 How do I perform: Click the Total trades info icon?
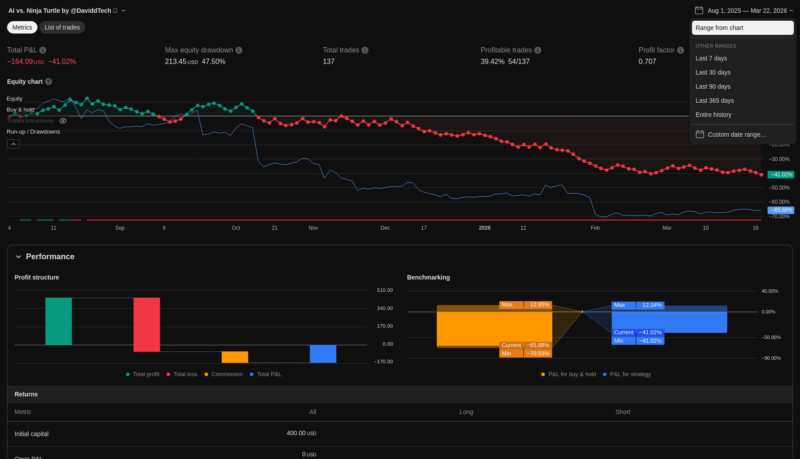click(x=365, y=50)
